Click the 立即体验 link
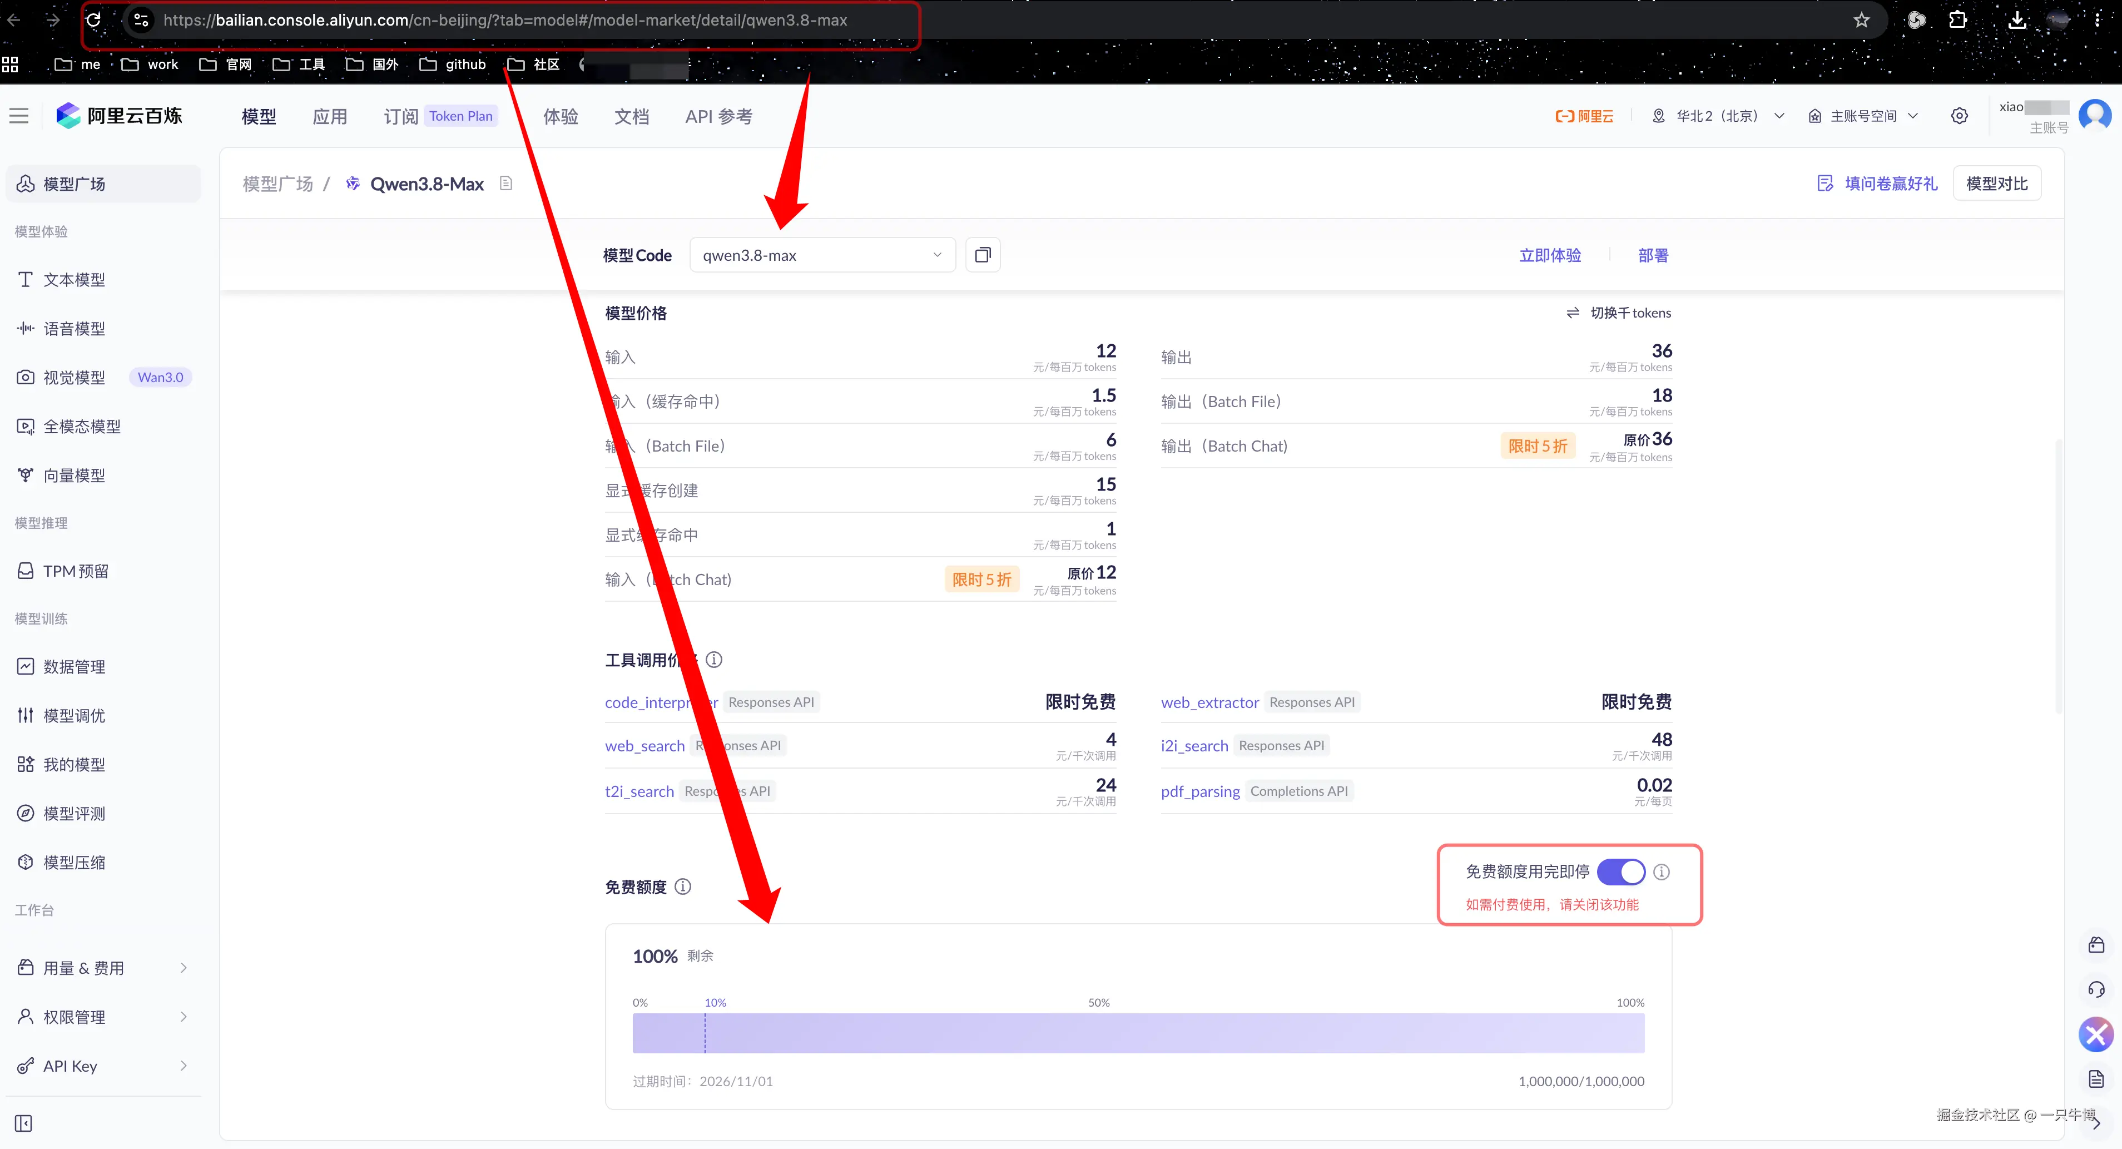Viewport: 2122px width, 1149px height. (1549, 255)
